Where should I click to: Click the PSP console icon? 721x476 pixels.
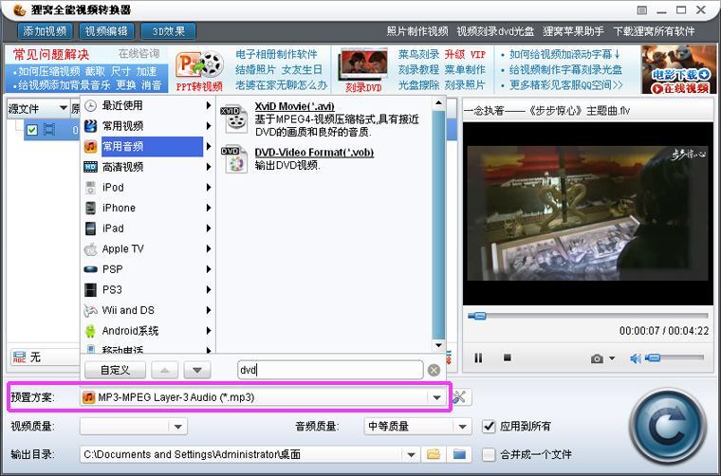[90, 269]
